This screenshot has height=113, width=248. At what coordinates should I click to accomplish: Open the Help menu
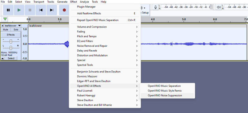pos(104,2)
